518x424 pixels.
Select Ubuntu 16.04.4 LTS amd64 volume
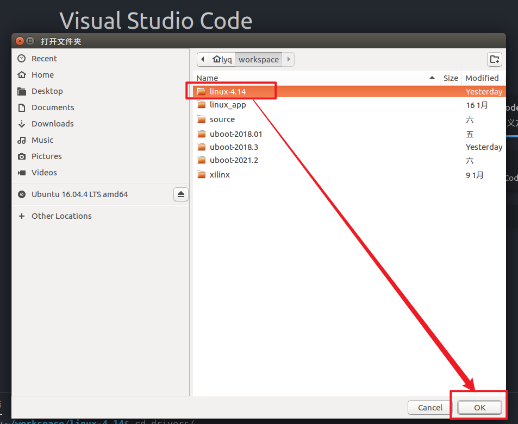(79, 194)
